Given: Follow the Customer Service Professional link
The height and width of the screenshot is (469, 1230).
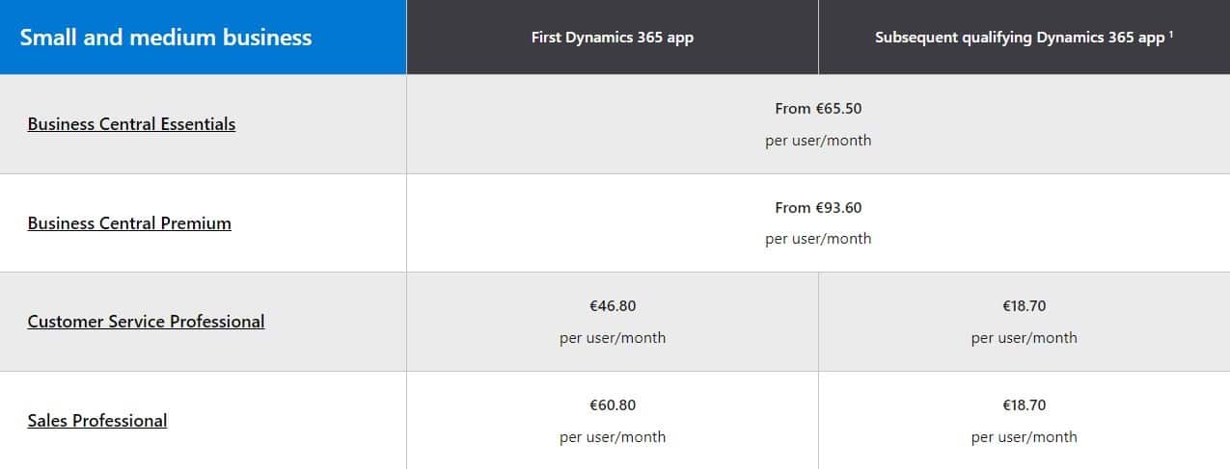Looking at the screenshot, I should point(146,322).
